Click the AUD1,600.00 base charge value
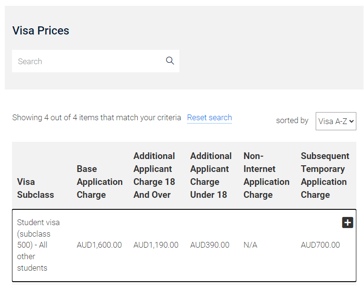The height and width of the screenshot is (285, 364). 99,245
